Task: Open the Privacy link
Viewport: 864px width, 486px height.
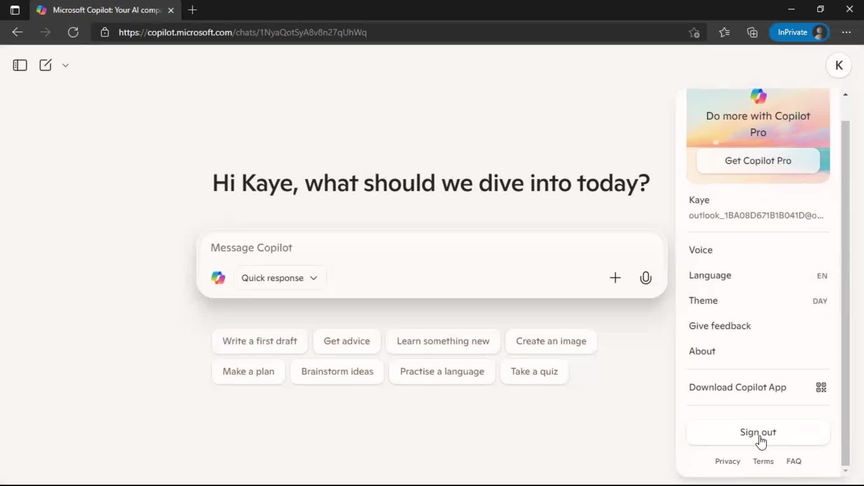Action: [x=727, y=461]
